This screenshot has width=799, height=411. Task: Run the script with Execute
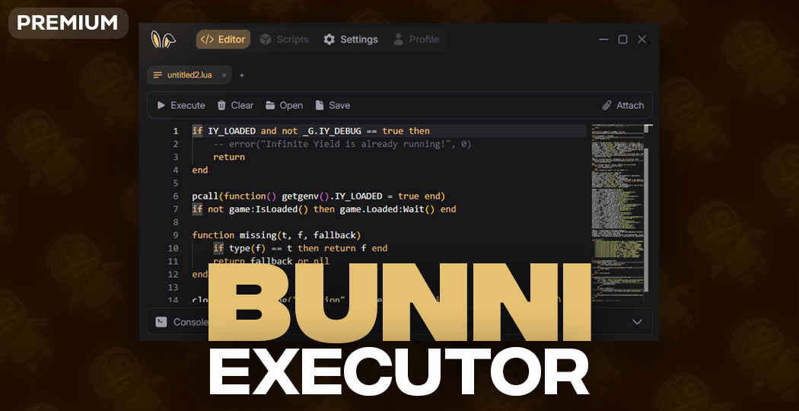pyautogui.click(x=180, y=105)
